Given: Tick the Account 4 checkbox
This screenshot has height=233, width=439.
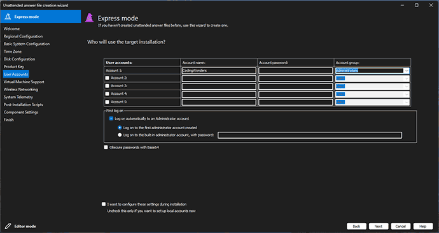Looking at the screenshot, I should [107, 94].
